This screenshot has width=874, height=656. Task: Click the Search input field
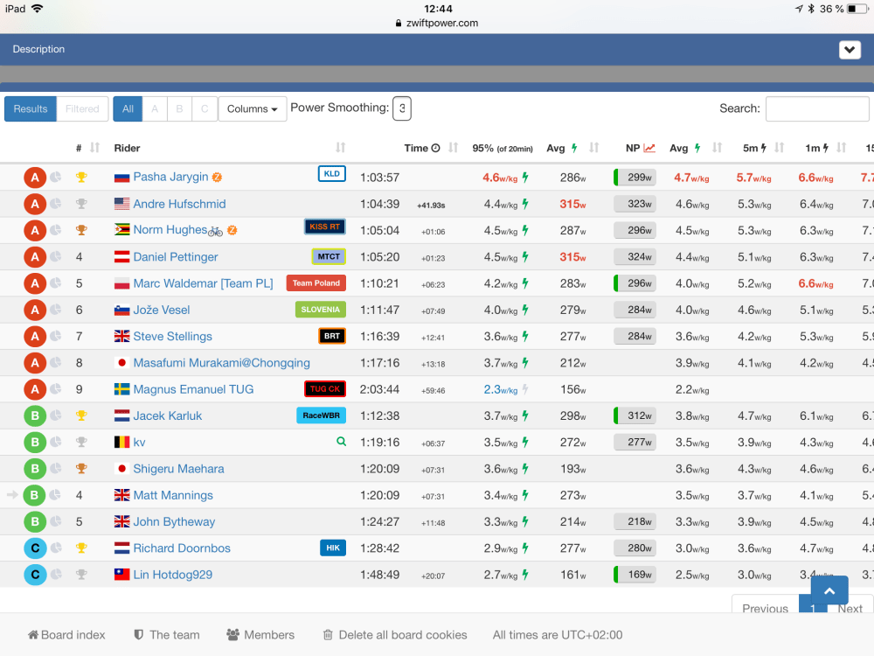pos(816,109)
